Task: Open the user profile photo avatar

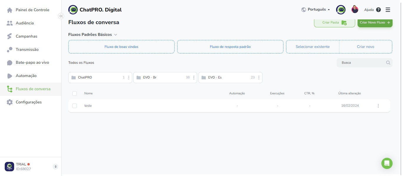Action: click(x=355, y=9)
